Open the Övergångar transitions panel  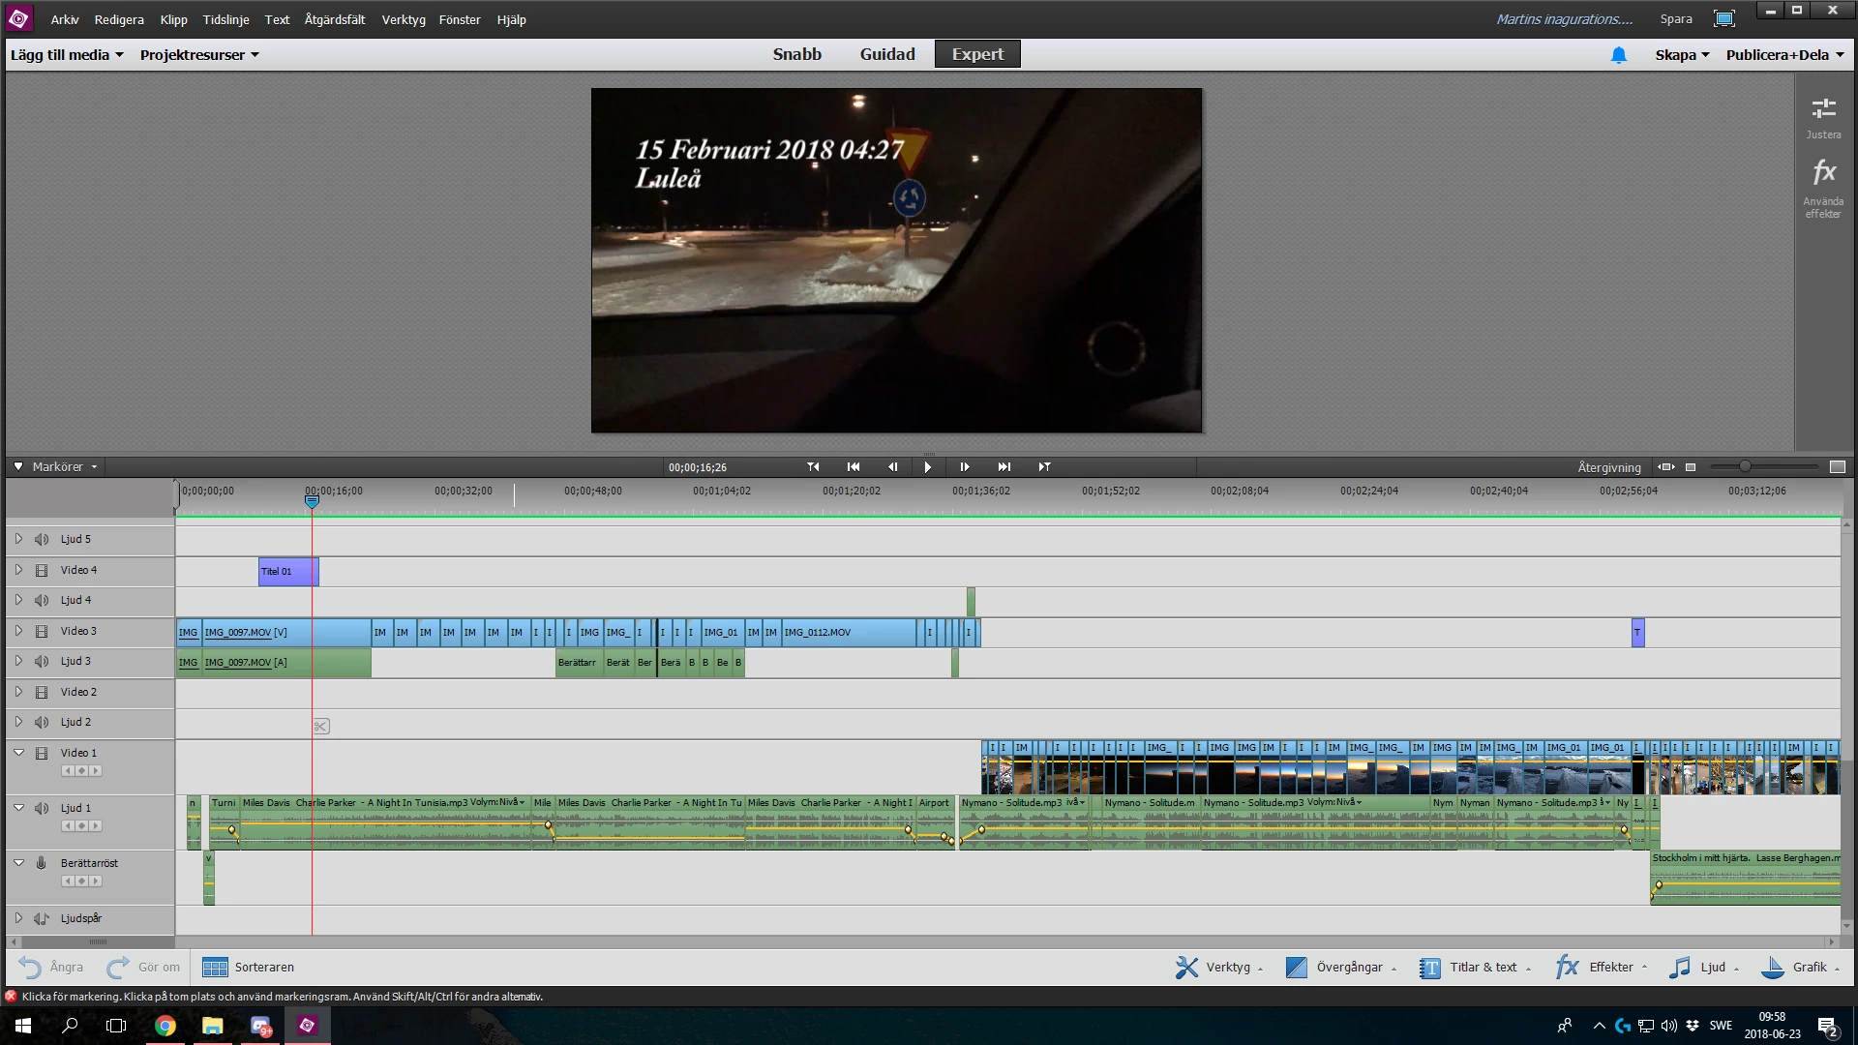1339,967
